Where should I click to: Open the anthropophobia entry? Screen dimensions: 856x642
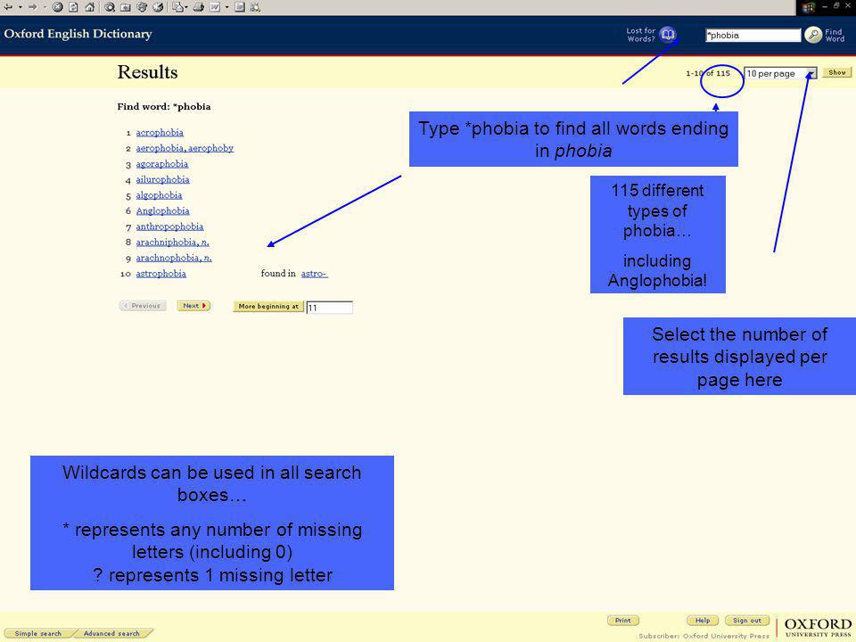click(x=169, y=226)
